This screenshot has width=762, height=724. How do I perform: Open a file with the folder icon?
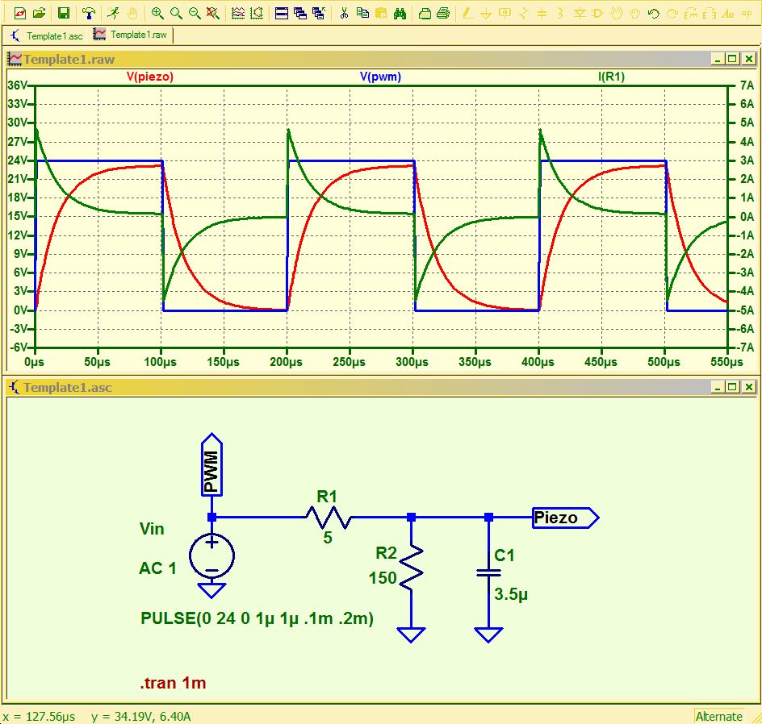(39, 13)
